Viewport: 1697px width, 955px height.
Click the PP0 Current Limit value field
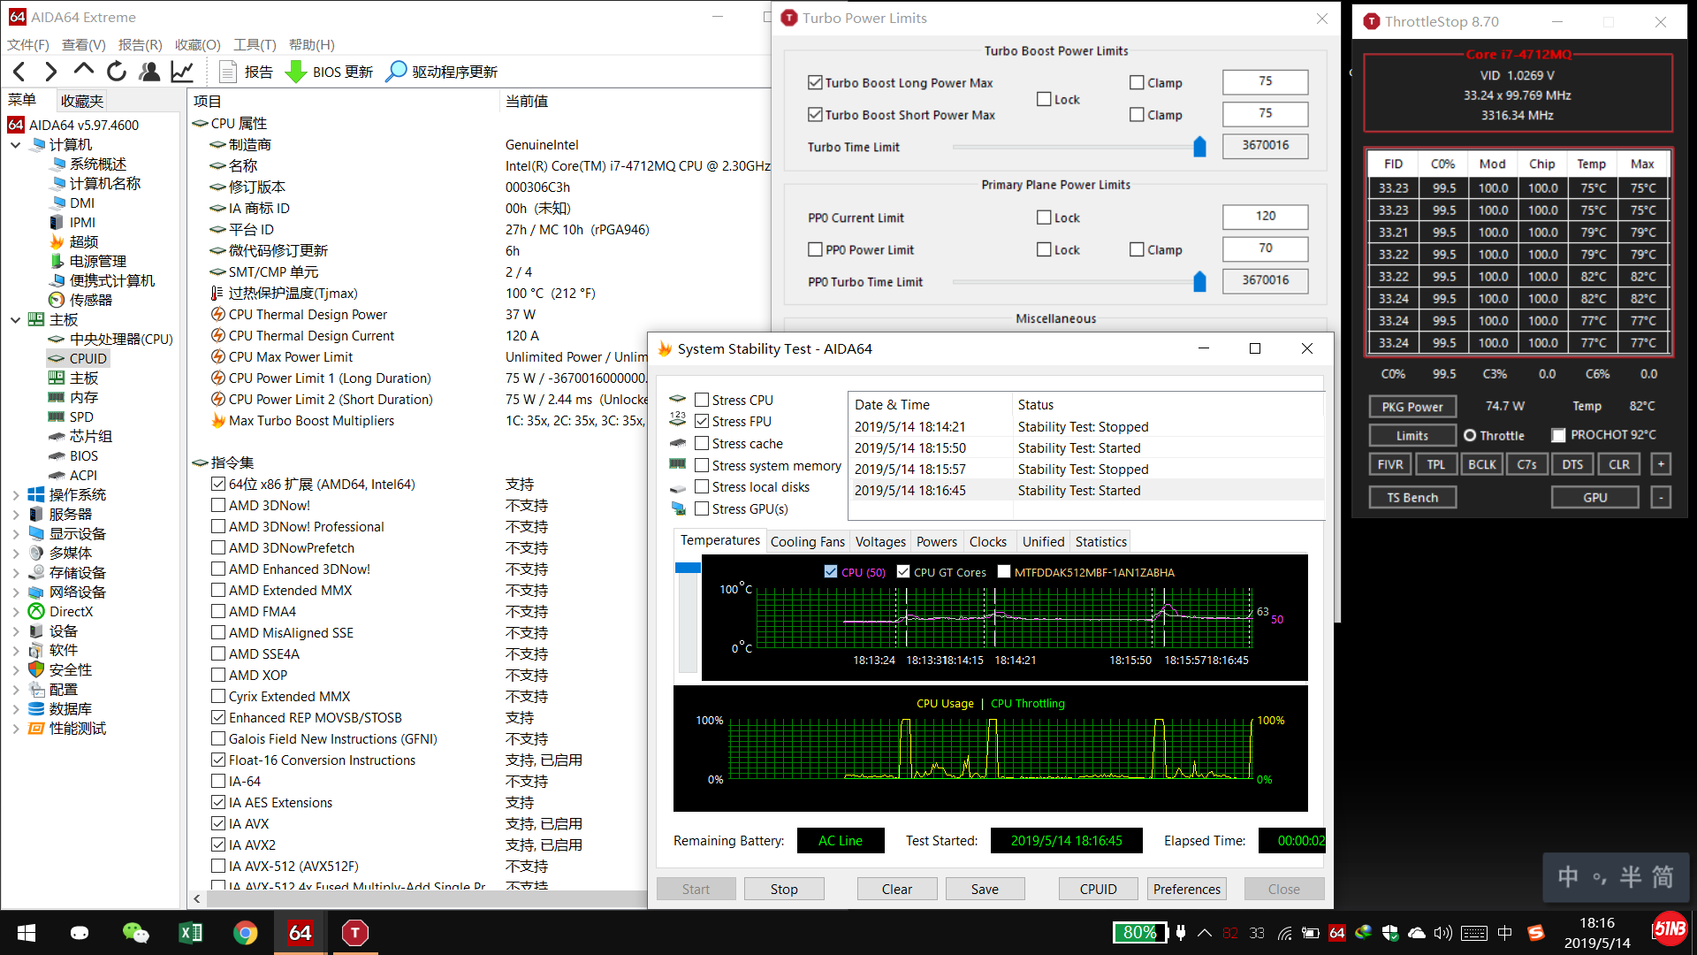coord(1265,216)
